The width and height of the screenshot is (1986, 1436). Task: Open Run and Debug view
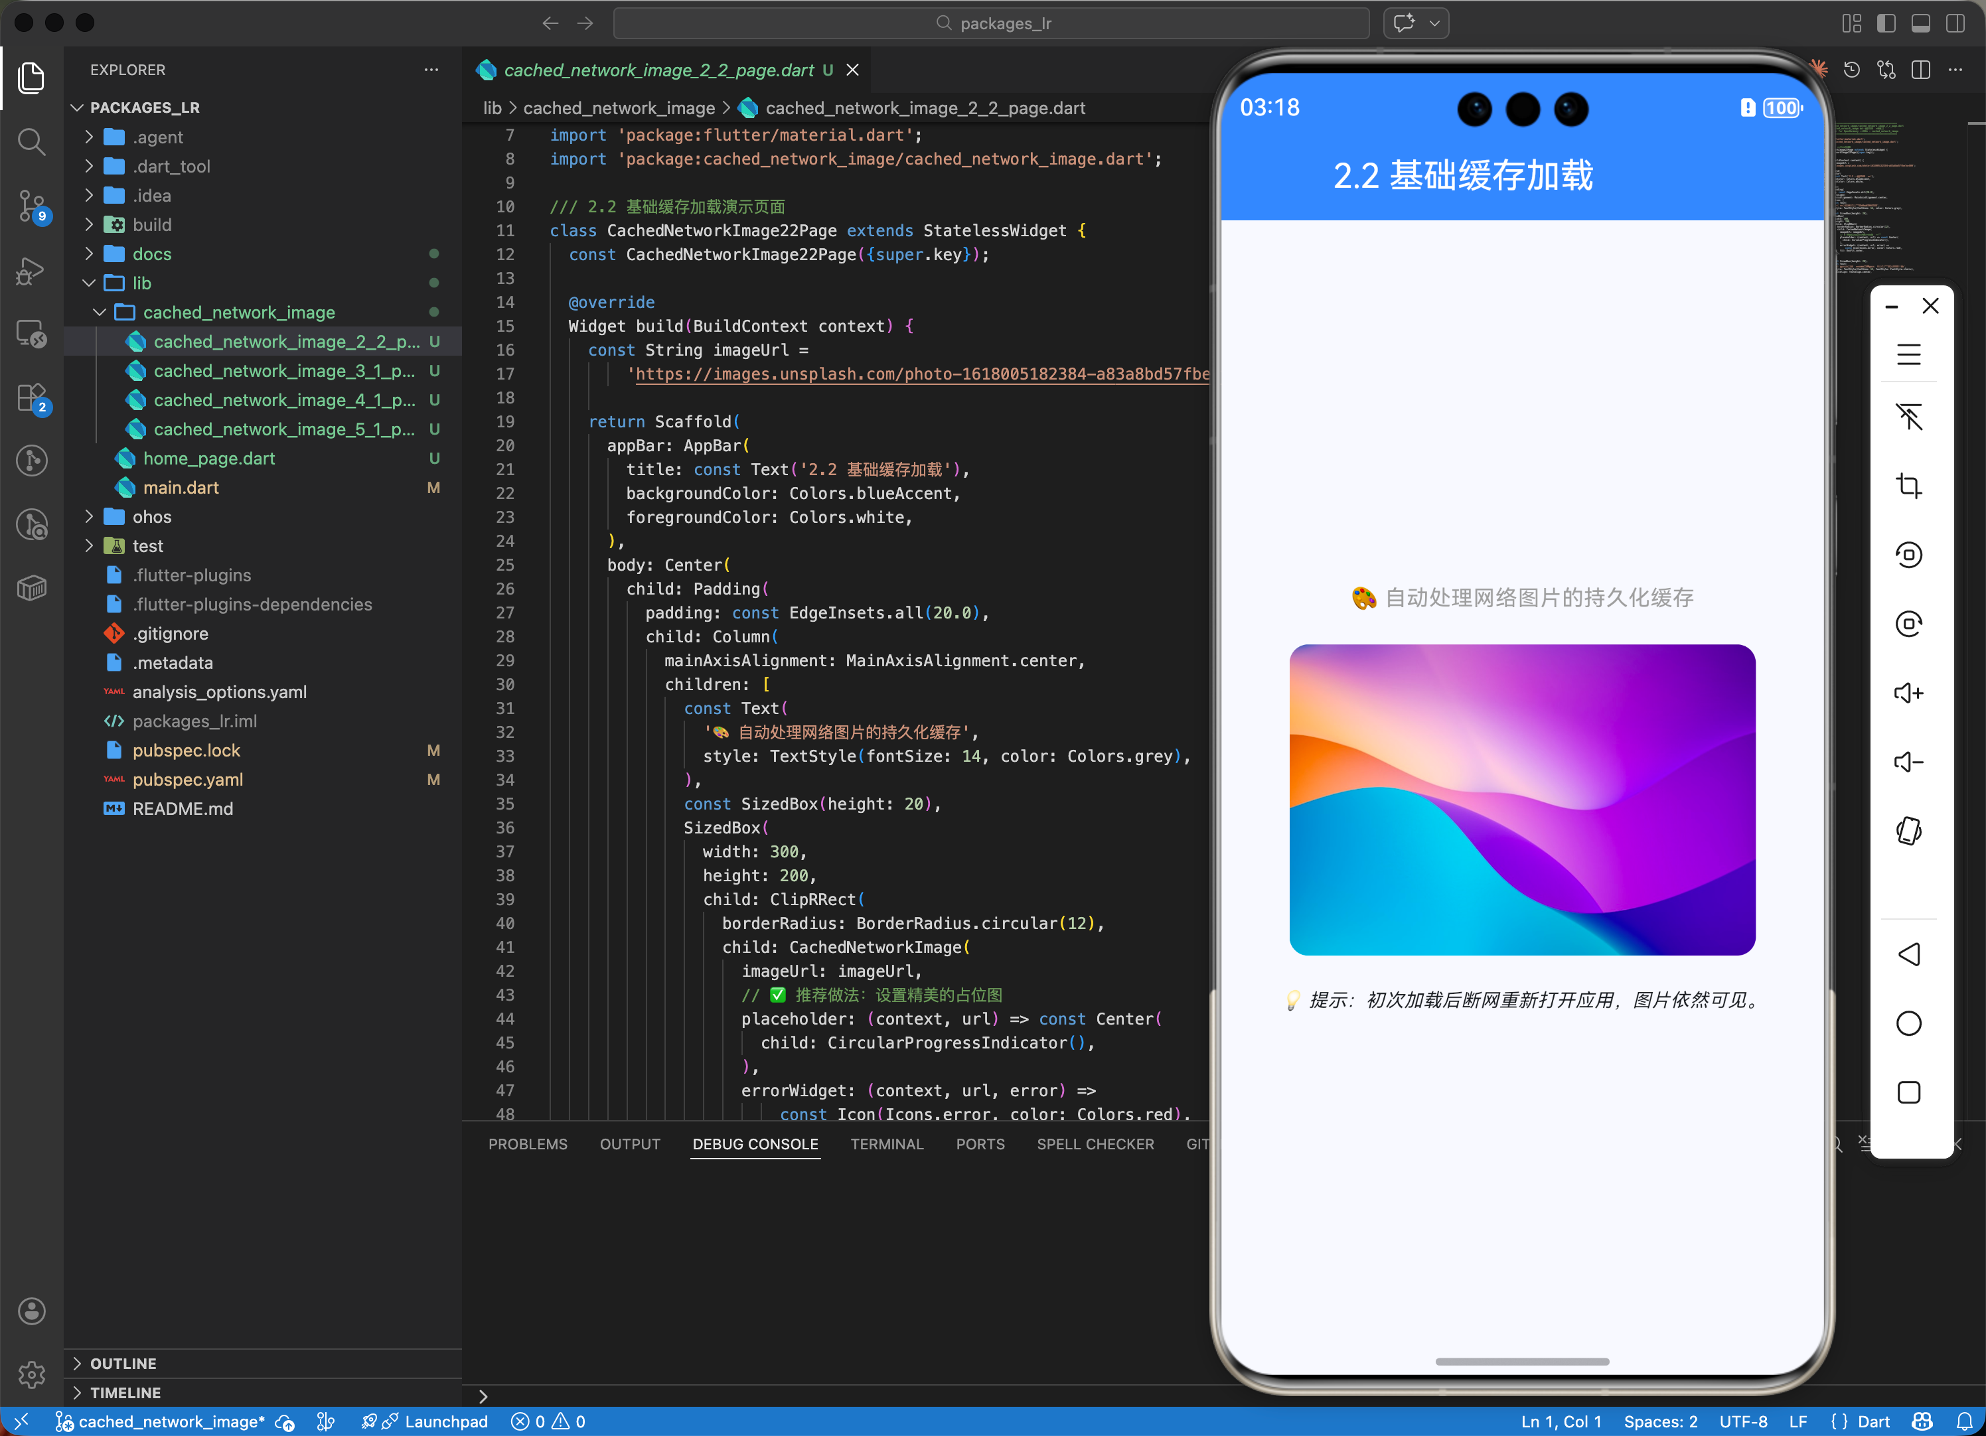pyautogui.click(x=31, y=271)
